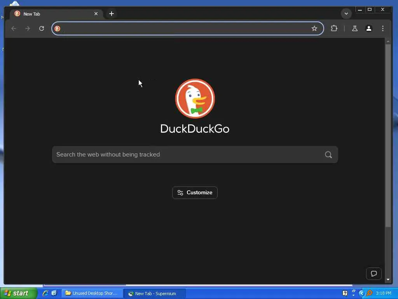Go back to previous page
398x299 pixels.
click(14, 28)
